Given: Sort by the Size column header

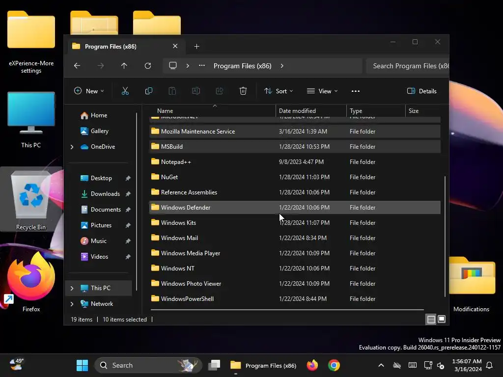Looking at the screenshot, I should (423, 111).
